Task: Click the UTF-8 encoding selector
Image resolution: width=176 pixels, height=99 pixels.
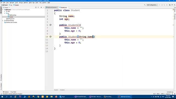Action: click(x=163, y=94)
